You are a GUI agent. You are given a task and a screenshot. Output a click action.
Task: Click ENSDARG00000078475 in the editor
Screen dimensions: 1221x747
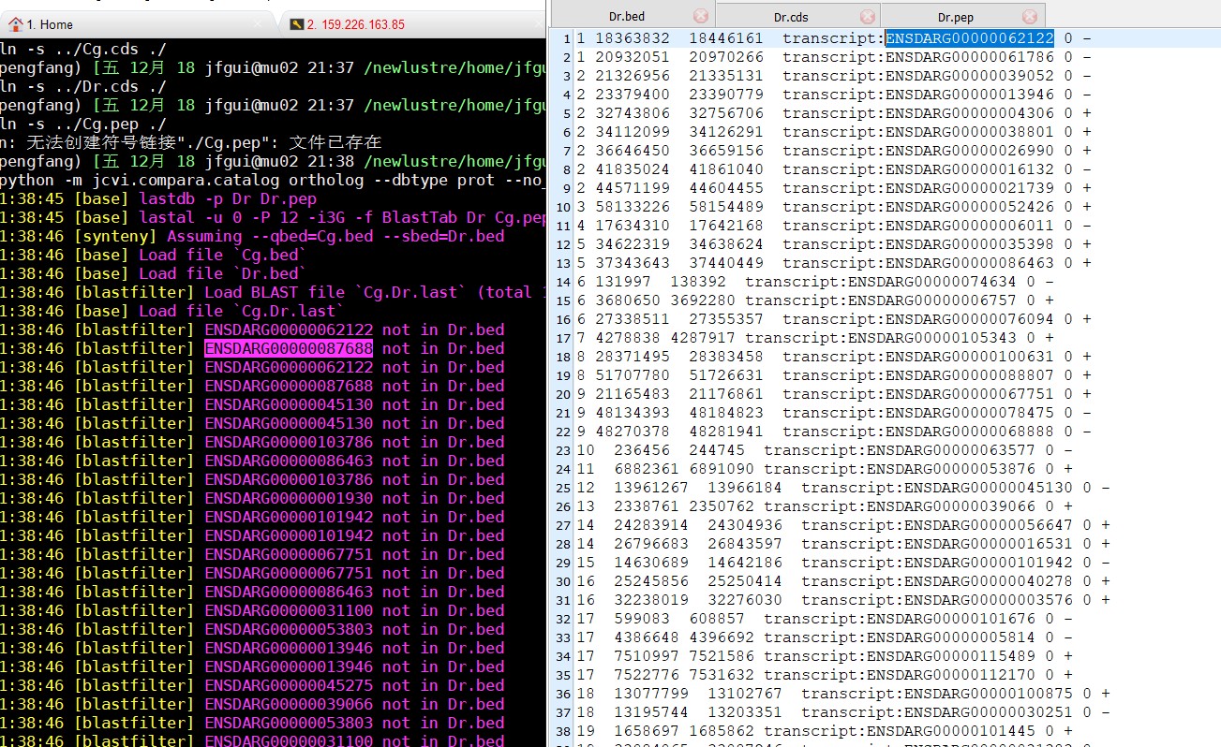coord(970,413)
